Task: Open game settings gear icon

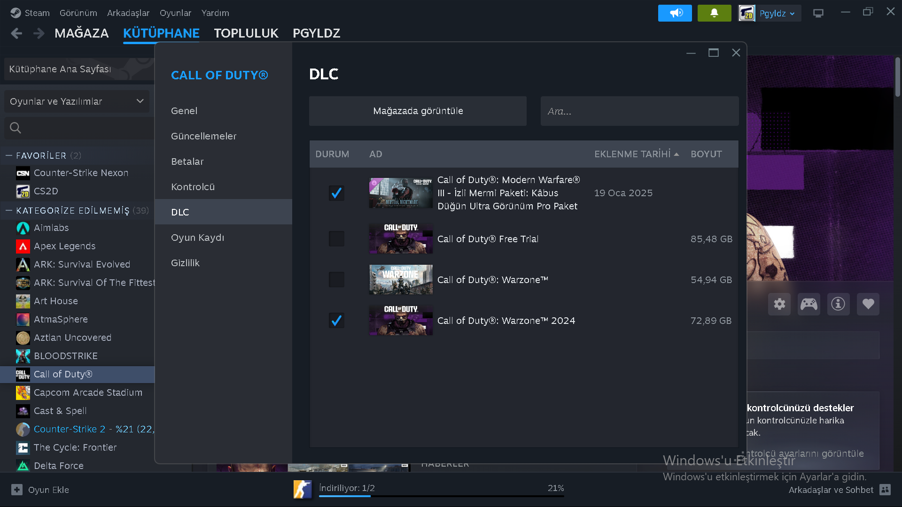Action: (x=779, y=304)
